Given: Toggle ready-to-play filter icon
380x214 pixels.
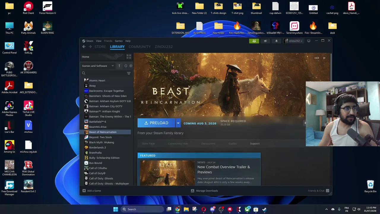Looking at the screenshot, I should coord(131,66).
